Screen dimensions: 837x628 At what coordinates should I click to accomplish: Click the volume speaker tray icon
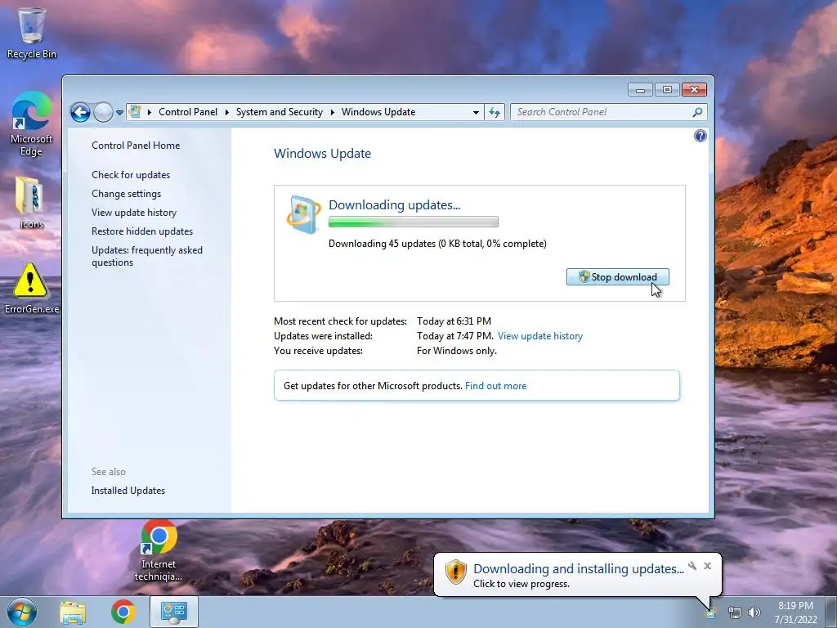coord(754,612)
